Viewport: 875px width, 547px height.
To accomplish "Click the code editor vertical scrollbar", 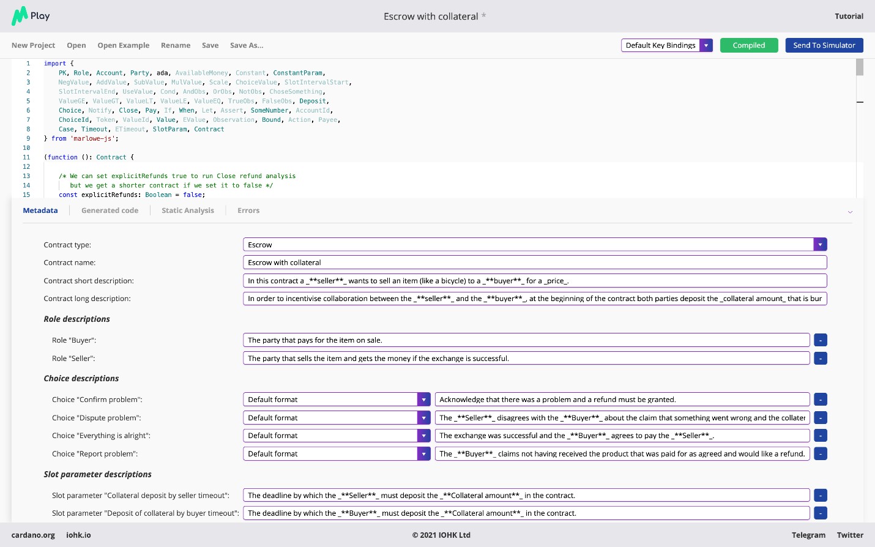I will click(x=860, y=67).
